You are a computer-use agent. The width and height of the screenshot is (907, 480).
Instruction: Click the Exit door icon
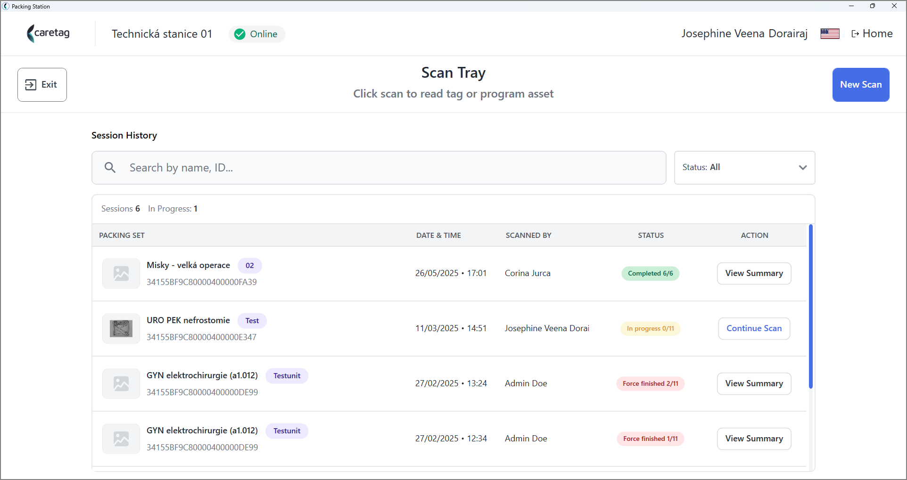[31, 85]
